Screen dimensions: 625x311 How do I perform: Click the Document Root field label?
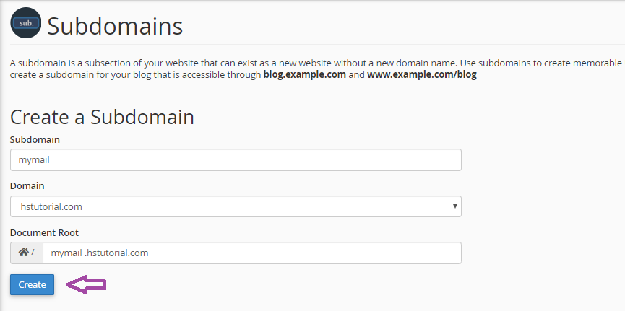pos(44,232)
